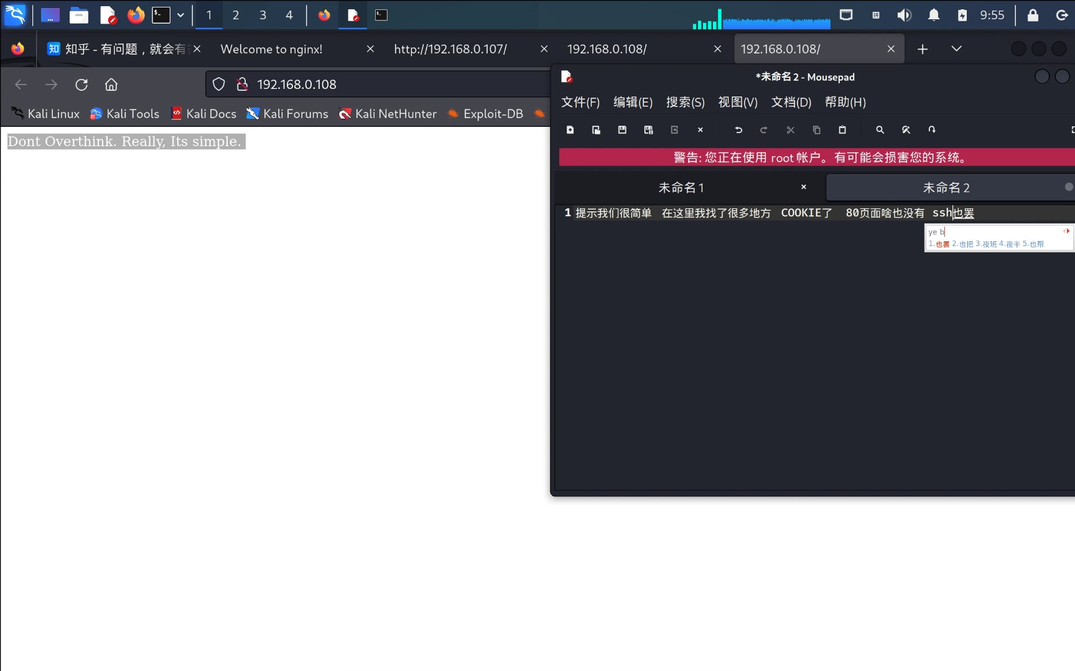1075x671 pixels.
Task: Open the 视图(V) menu
Action: (738, 102)
